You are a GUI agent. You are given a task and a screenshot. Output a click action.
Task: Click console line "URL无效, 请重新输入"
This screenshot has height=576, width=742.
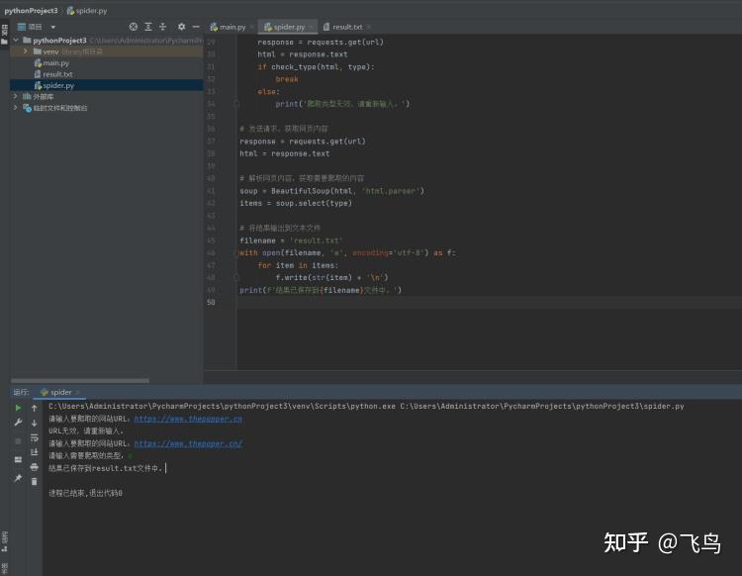coord(86,432)
